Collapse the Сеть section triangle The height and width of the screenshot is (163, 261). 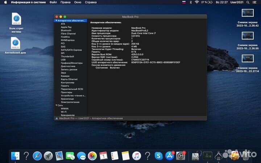[56, 105]
